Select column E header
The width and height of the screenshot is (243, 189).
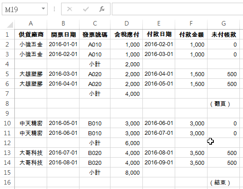[x=159, y=23]
